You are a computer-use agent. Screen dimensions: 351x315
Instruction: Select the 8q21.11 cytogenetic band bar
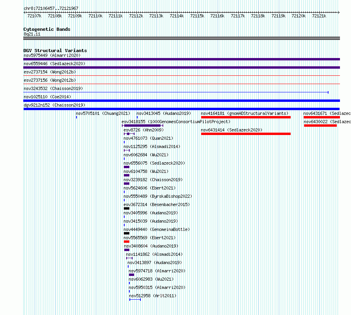click(x=181, y=38)
